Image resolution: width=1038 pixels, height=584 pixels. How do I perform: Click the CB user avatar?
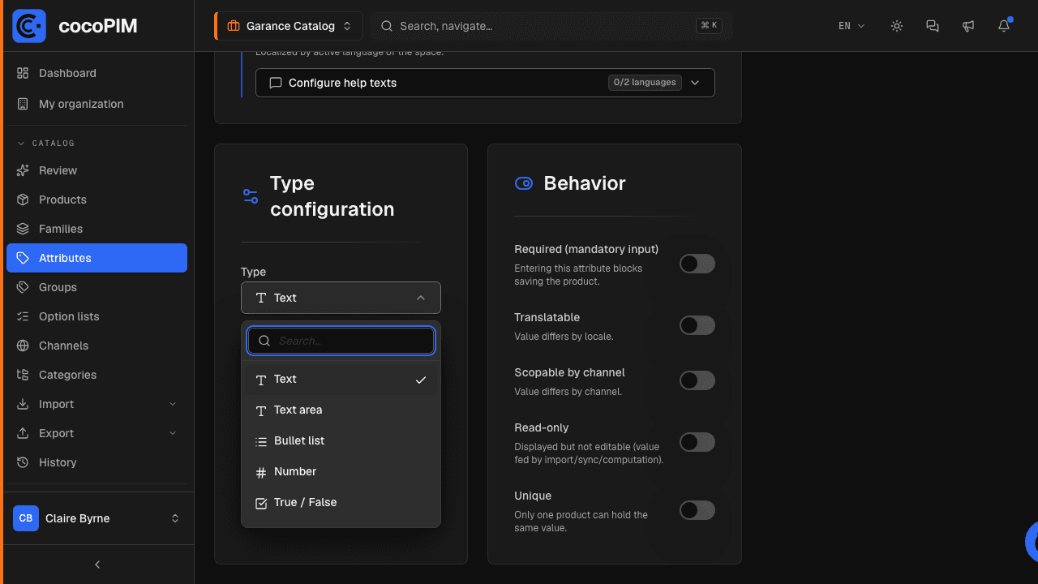pos(26,518)
